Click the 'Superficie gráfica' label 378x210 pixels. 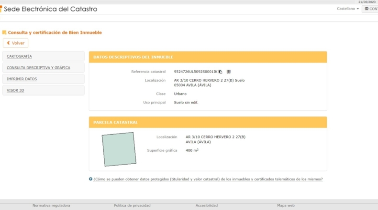point(162,150)
